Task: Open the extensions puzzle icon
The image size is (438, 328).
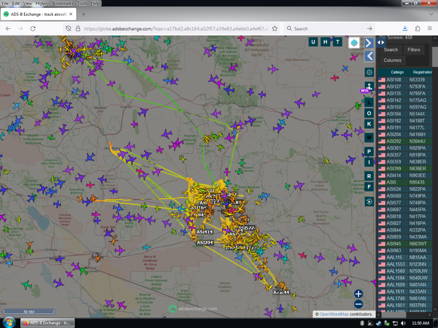Action: (417, 29)
